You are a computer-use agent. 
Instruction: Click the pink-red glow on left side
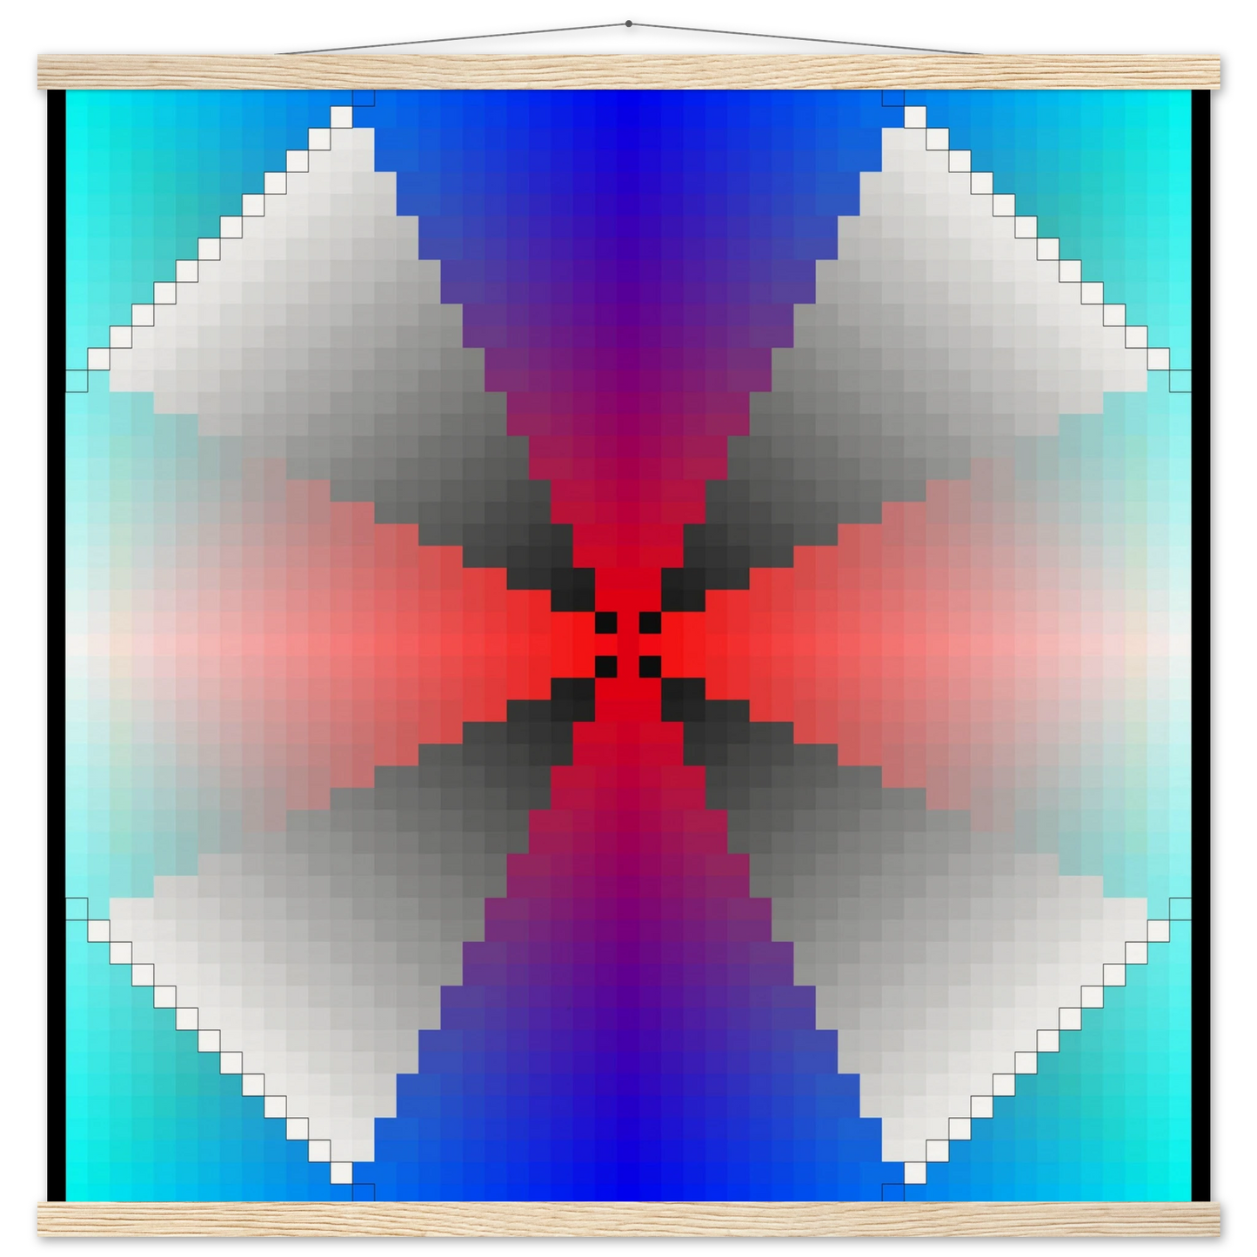[261, 645]
